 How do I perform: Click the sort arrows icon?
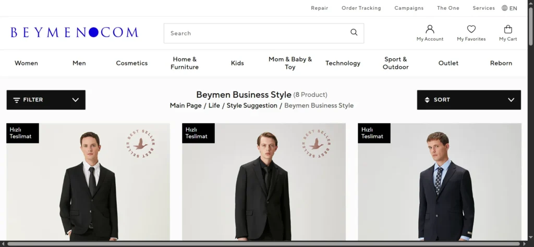(427, 100)
